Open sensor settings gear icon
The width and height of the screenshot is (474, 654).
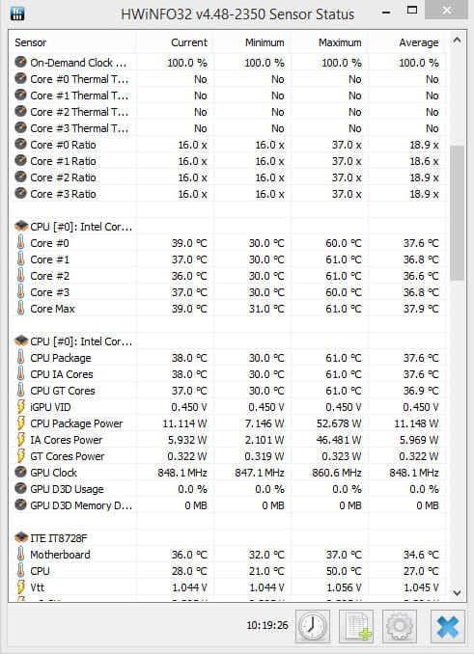[400, 626]
